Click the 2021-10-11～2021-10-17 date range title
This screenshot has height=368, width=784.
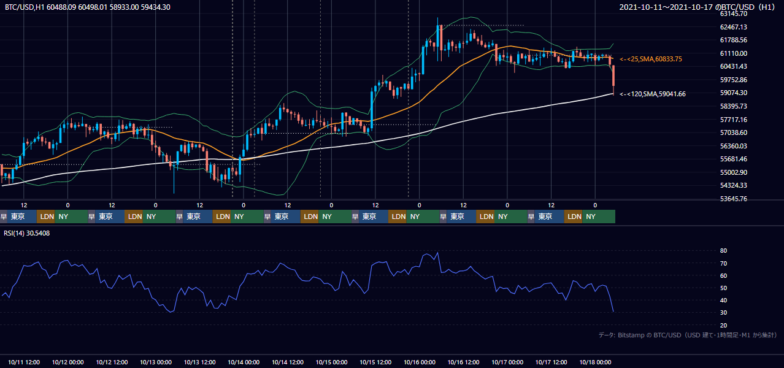[x=698, y=7]
